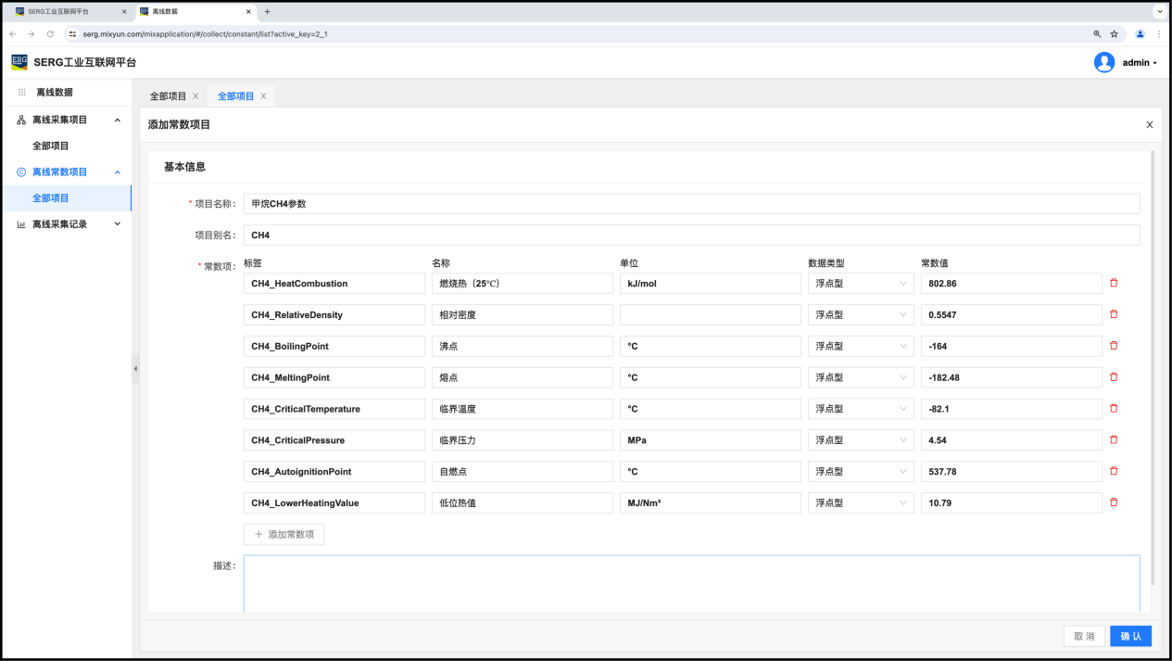Remove the CH4_CriticalPressure row via trash icon
This screenshot has height=661, width=1172.
point(1114,440)
